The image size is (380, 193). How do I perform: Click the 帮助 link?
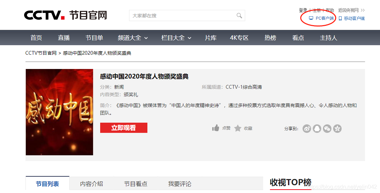click(330, 10)
